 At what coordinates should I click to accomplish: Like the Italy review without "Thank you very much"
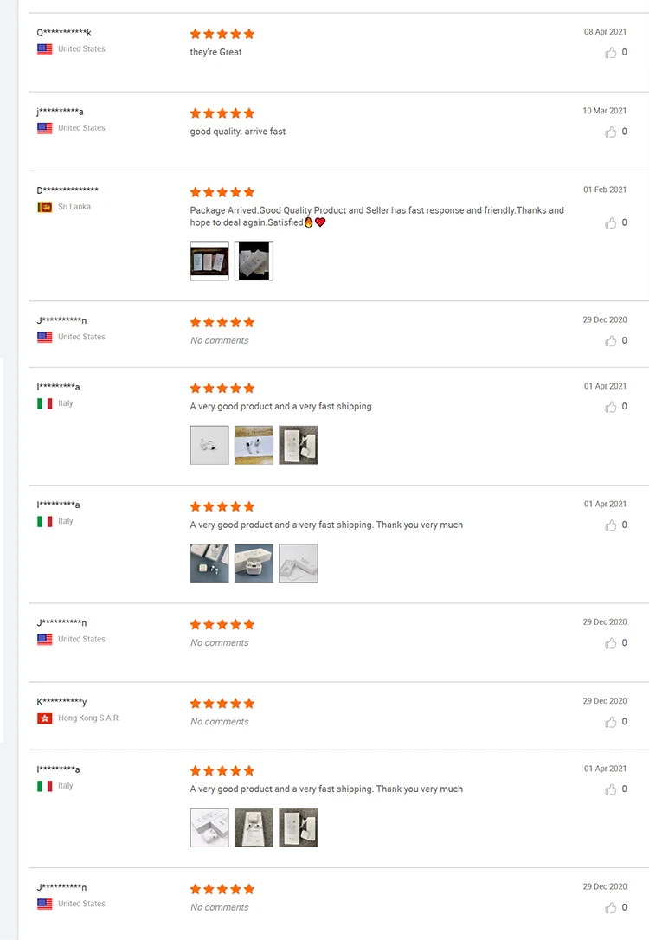coord(611,407)
